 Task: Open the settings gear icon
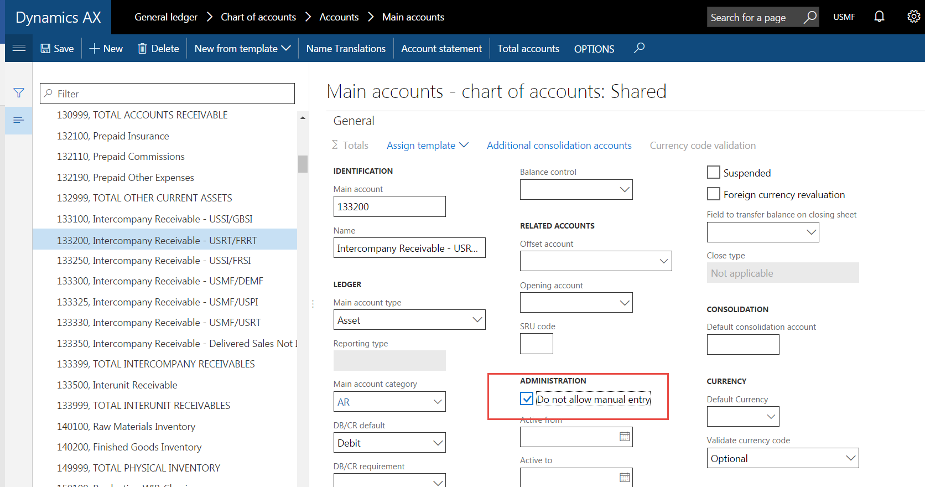click(x=913, y=17)
